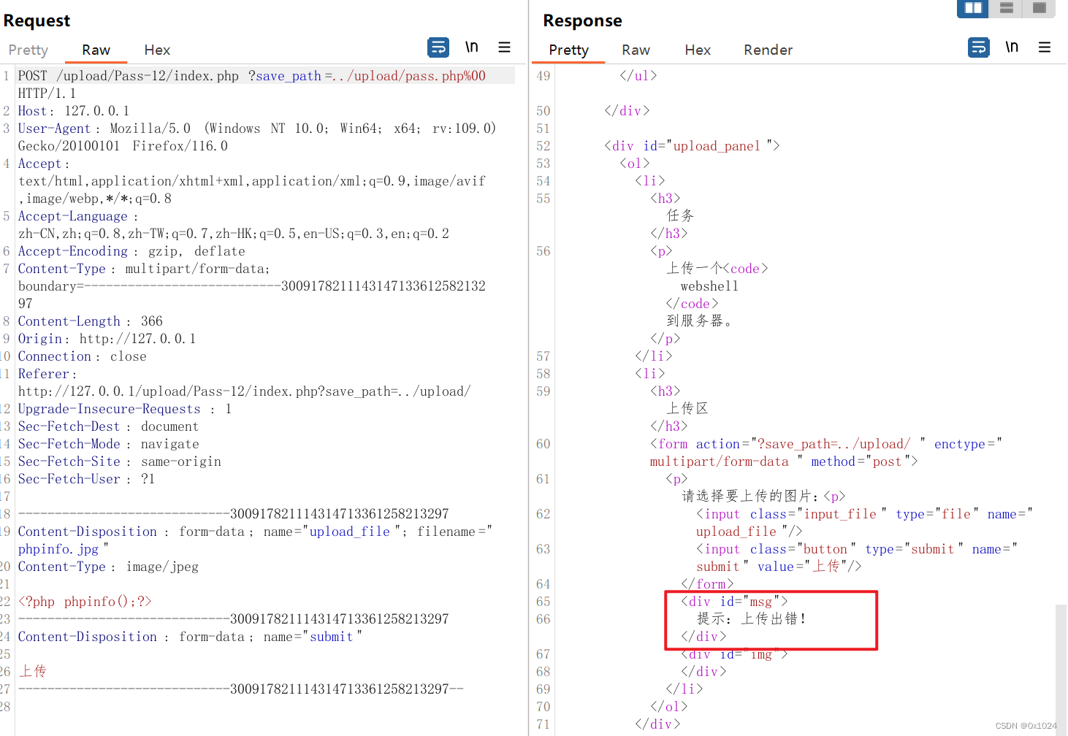Click the <?php phpinfo();?> payload line

click(x=85, y=602)
